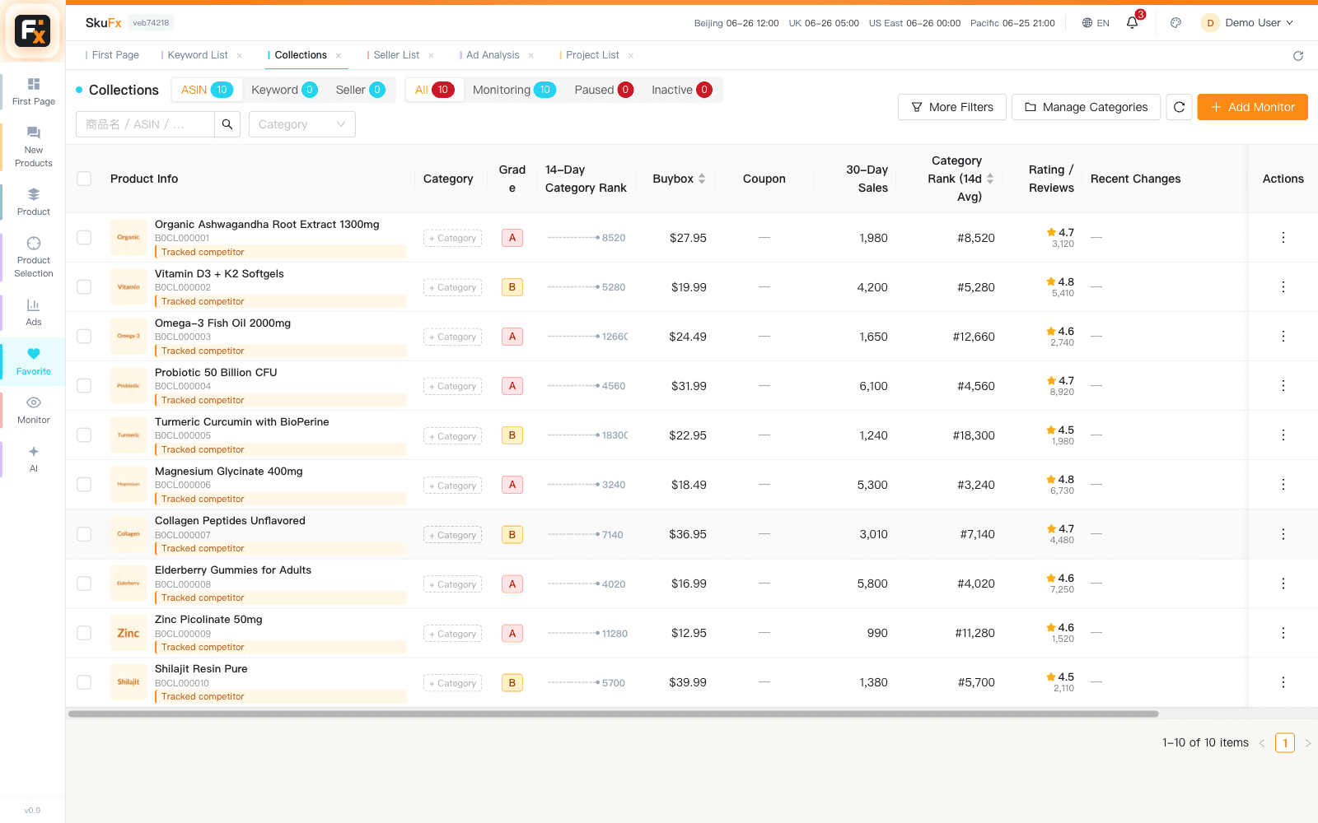Check the Organic Ashwagandha row checkbox

pyautogui.click(x=84, y=238)
